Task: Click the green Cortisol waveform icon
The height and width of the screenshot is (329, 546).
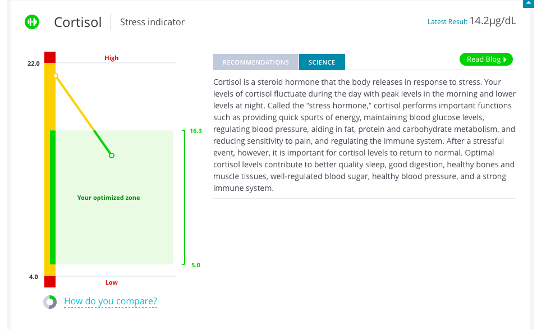Action: [x=32, y=22]
